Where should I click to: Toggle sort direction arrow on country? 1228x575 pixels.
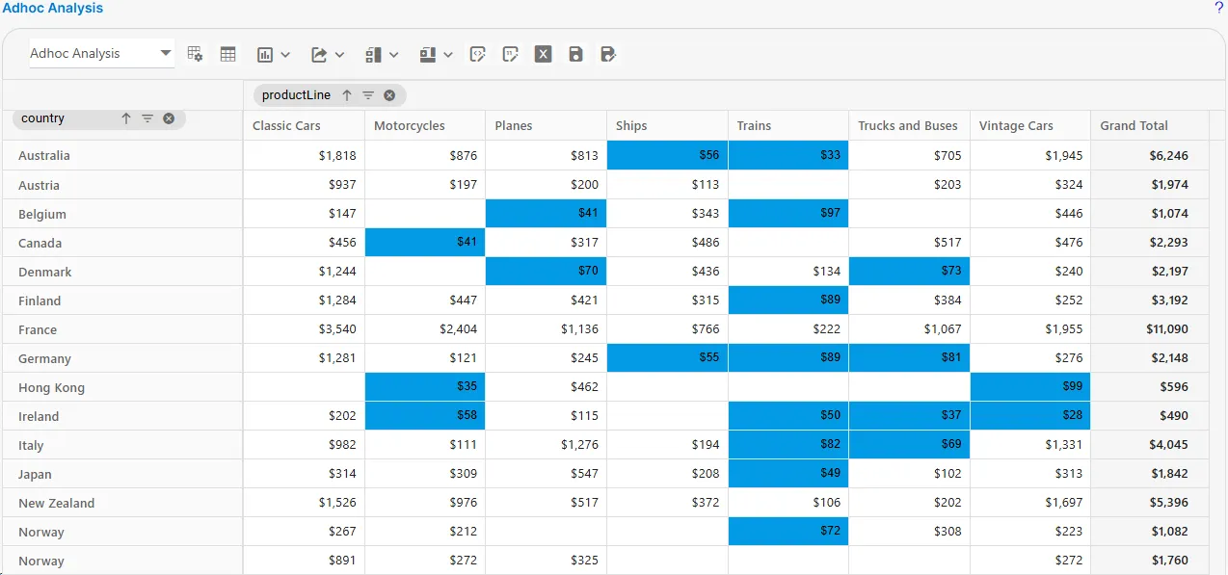[125, 118]
